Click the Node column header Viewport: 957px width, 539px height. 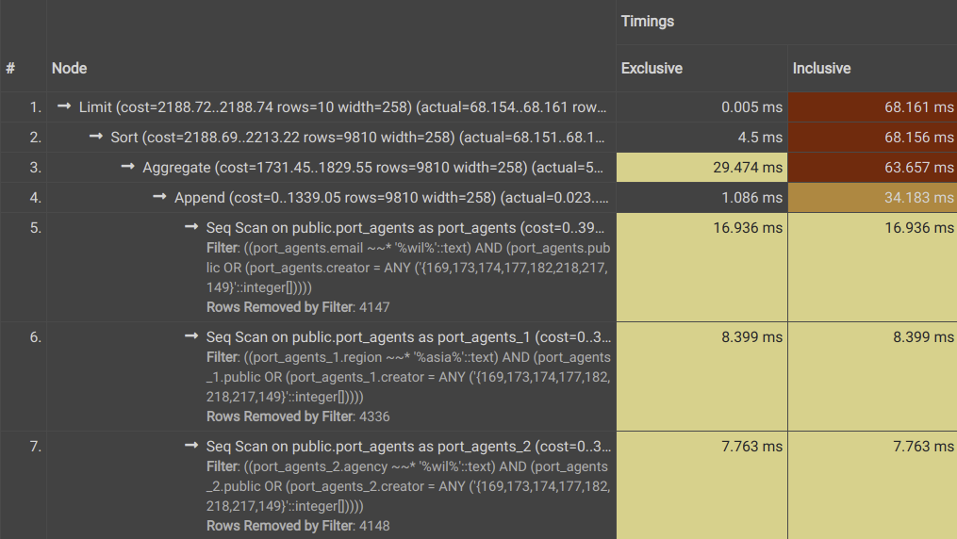(x=69, y=68)
